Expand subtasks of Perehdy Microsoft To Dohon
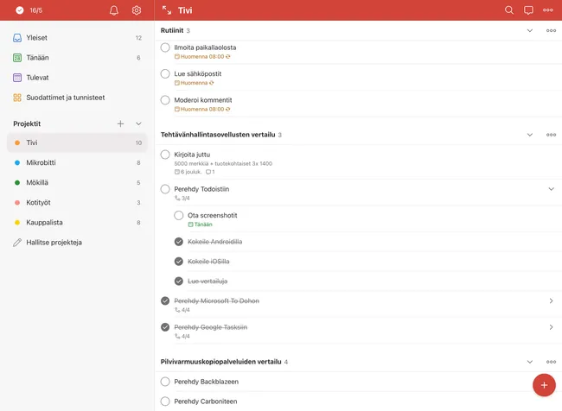Viewport: 562px width, 411px height. [x=551, y=300]
